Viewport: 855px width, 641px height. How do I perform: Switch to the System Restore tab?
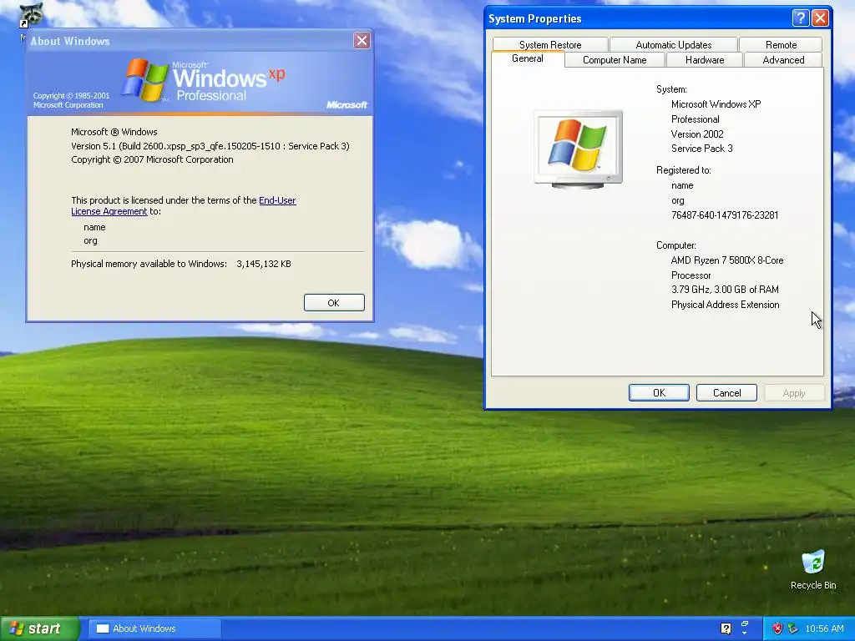pos(550,45)
